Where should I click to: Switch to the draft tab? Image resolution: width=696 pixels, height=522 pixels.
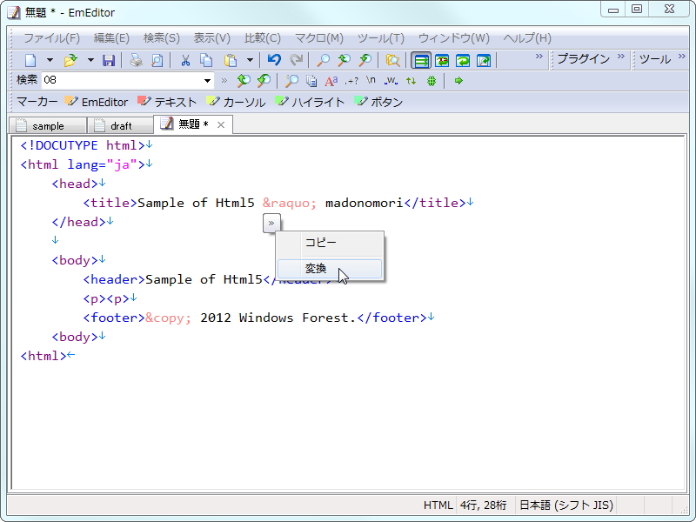120,126
